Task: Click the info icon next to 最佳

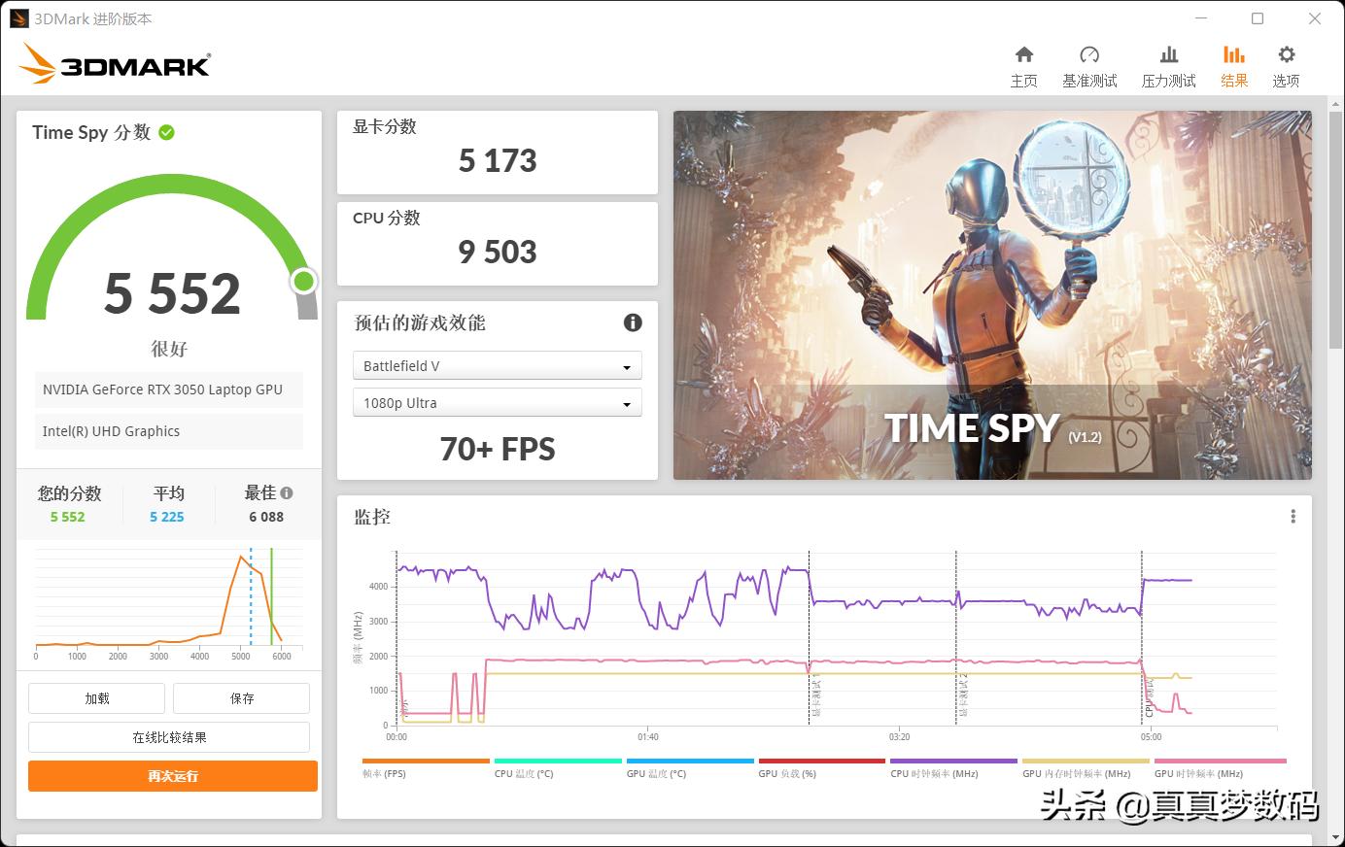Action: point(287,492)
